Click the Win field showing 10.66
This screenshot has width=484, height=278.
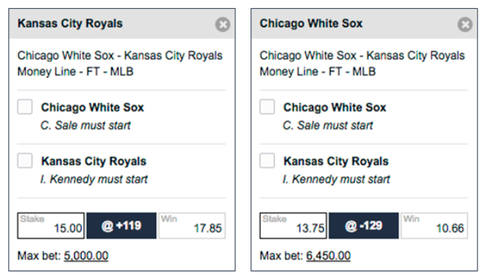(435, 226)
